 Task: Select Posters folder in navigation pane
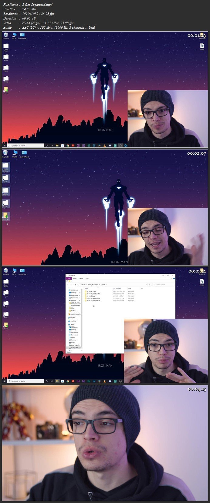coord(73,311)
